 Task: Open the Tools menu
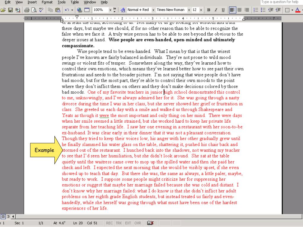62,2
